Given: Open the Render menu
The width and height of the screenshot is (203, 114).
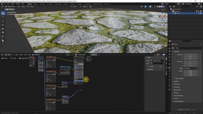Looking at the screenshot, I should pos(12,4).
